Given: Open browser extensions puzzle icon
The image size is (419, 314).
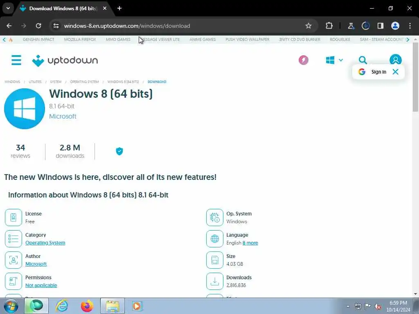Looking at the screenshot, I should [x=329, y=26].
